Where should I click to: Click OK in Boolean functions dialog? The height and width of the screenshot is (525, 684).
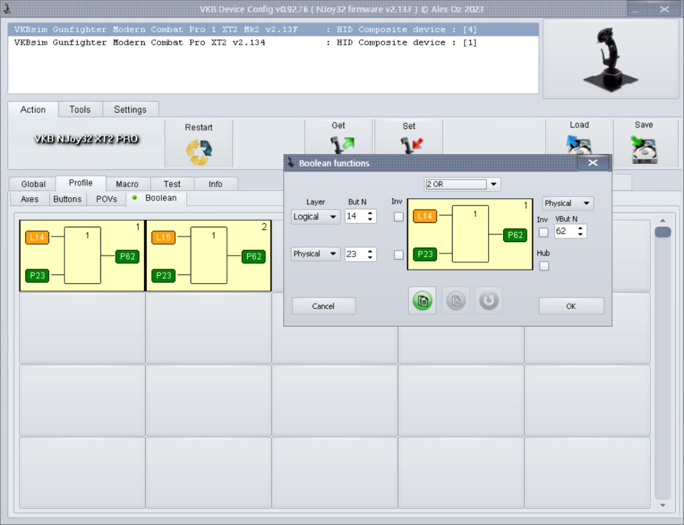pyautogui.click(x=571, y=306)
